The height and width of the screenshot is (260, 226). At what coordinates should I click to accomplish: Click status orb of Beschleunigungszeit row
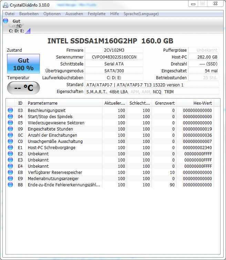tap(10, 110)
